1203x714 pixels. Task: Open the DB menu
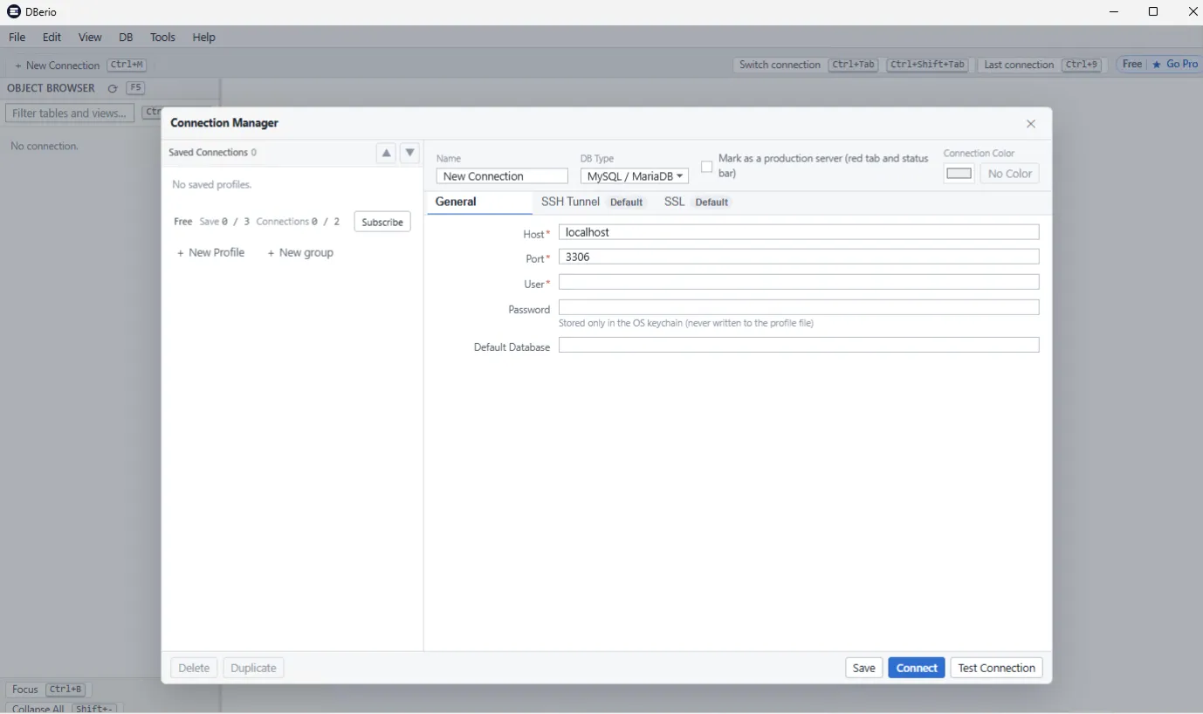click(x=126, y=38)
